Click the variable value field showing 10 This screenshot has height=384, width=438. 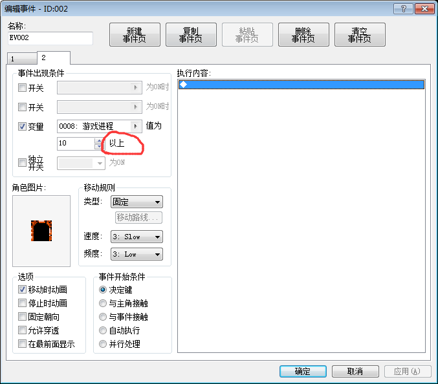[x=76, y=144]
